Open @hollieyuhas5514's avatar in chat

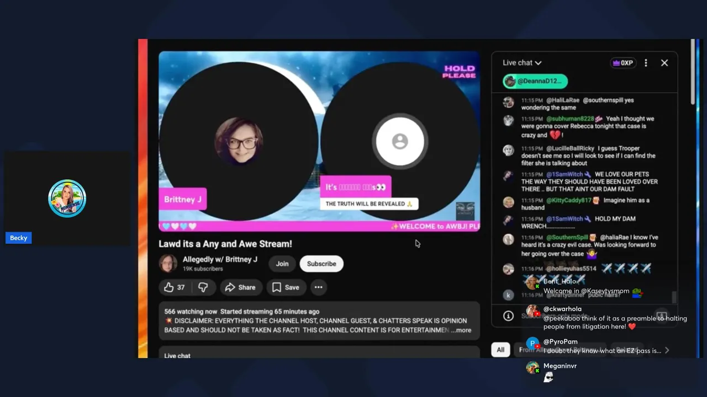click(x=508, y=269)
